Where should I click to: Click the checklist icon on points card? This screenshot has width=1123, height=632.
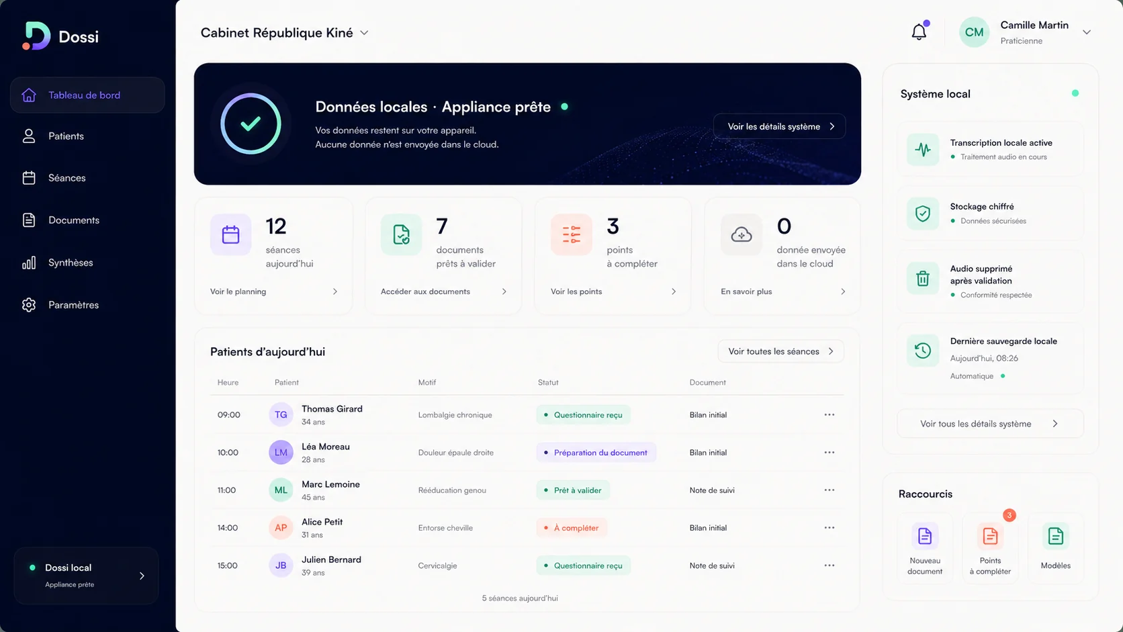click(572, 234)
